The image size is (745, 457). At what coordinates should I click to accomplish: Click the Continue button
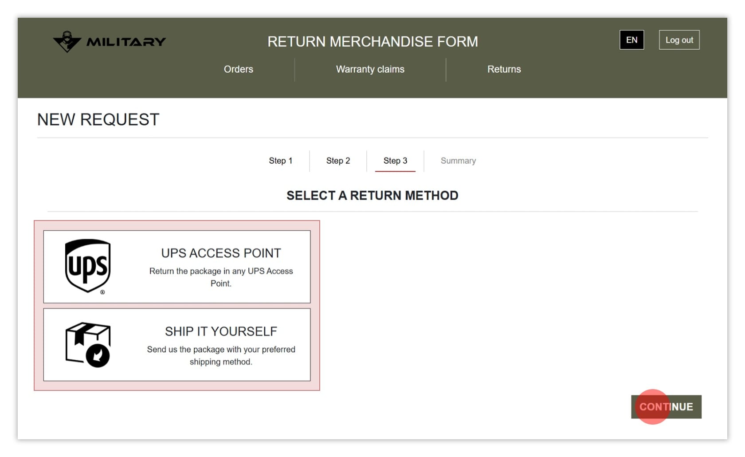[666, 407]
